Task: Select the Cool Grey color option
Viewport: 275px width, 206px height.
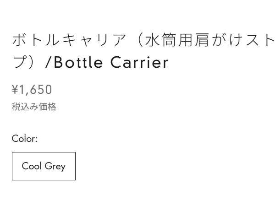Action: click(x=44, y=166)
